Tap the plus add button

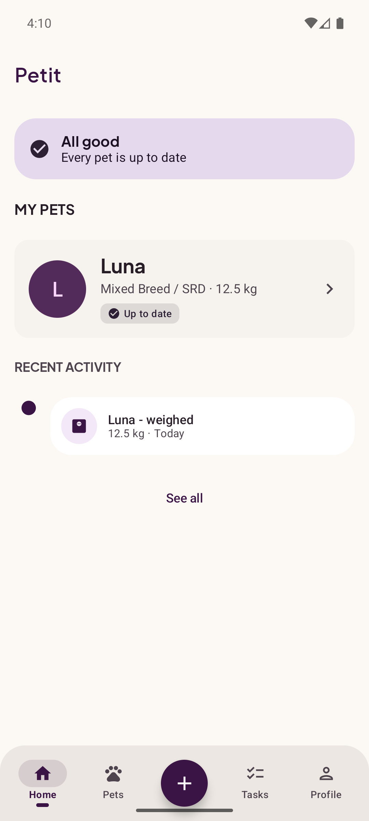(184, 783)
